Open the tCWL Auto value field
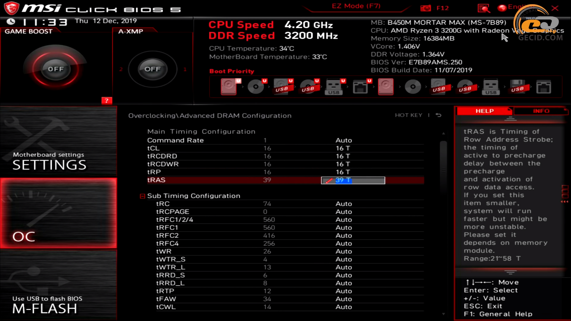The width and height of the screenshot is (571, 321). pos(344,307)
